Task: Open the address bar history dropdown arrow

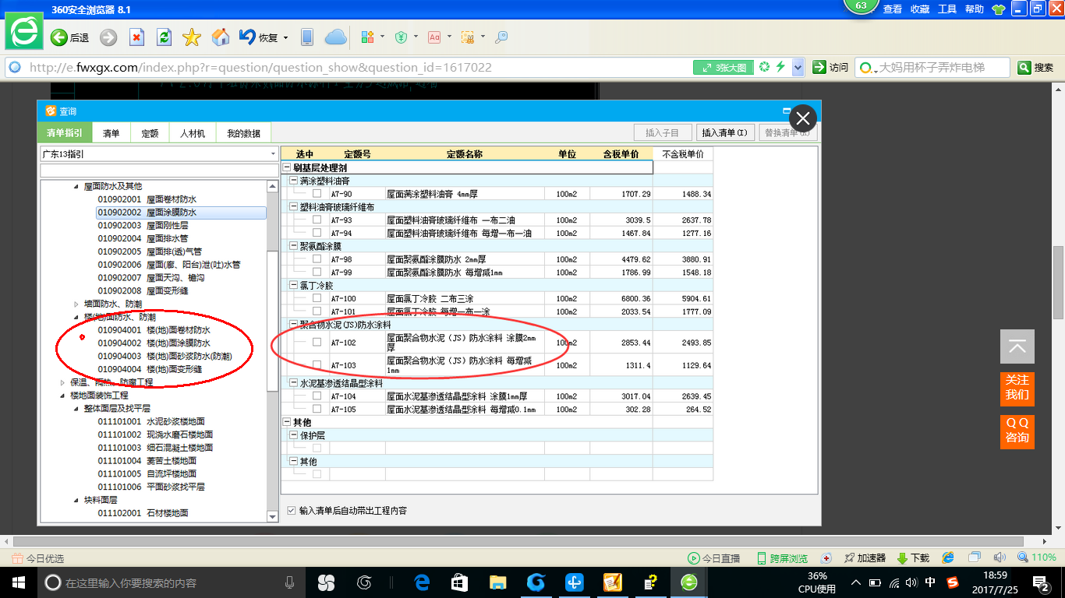Action: coord(798,67)
